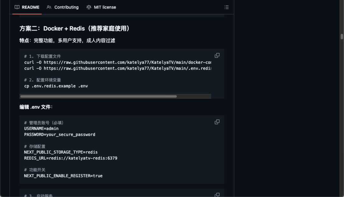Click the REDIS_URL configuration line
344x197 pixels.
(x=71, y=158)
